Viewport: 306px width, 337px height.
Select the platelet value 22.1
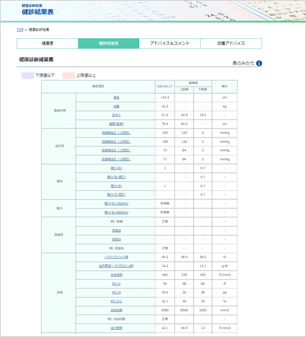click(x=165, y=328)
